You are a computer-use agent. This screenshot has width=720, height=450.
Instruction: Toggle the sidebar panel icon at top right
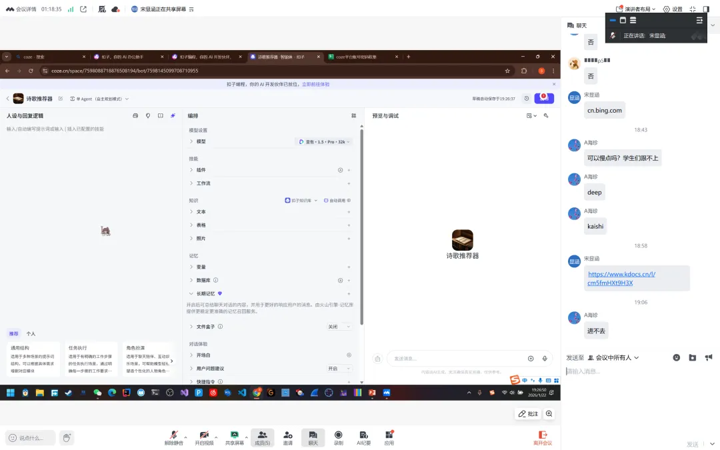pyautogui.click(x=706, y=9)
